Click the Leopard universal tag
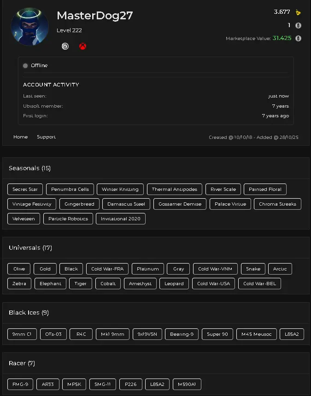 [x=174, y=283]
